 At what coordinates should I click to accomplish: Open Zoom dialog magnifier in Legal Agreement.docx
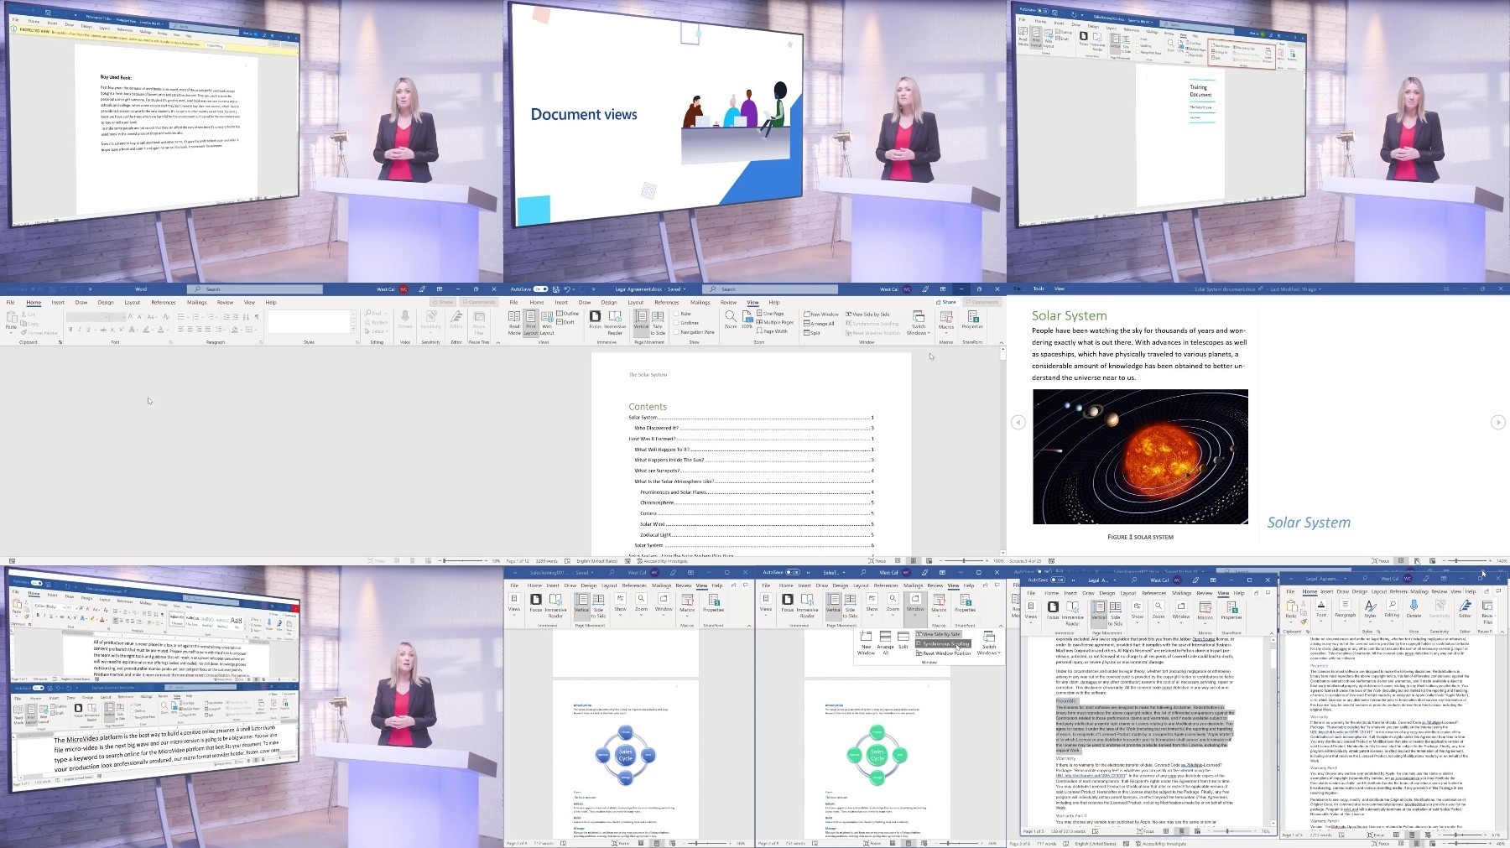tap(730, 319)
